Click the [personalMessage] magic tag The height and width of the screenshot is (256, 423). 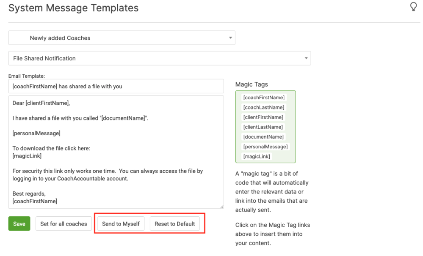point(265,147)
